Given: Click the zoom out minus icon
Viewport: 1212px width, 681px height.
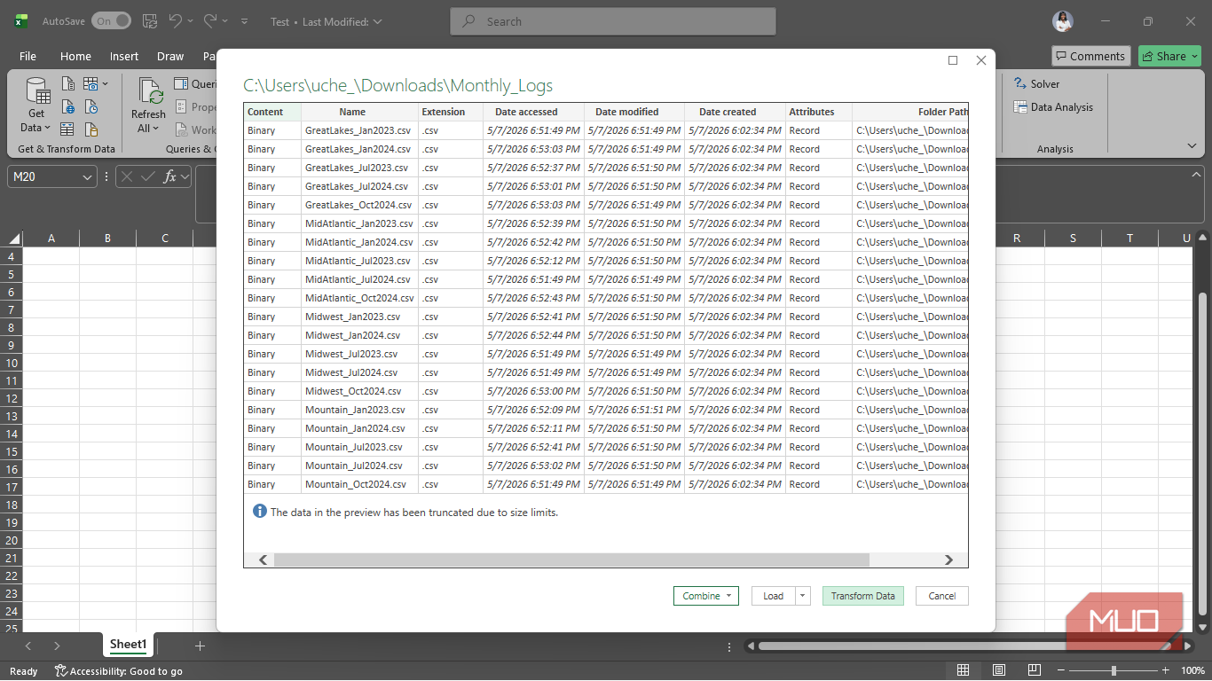Looking at the screenshot, I should click(1061, 670).
